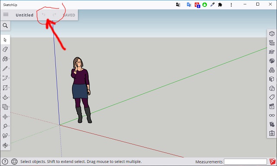Pick the Paint bucket tool
This screenshot has width=277, height=166.
coord(5,59)
